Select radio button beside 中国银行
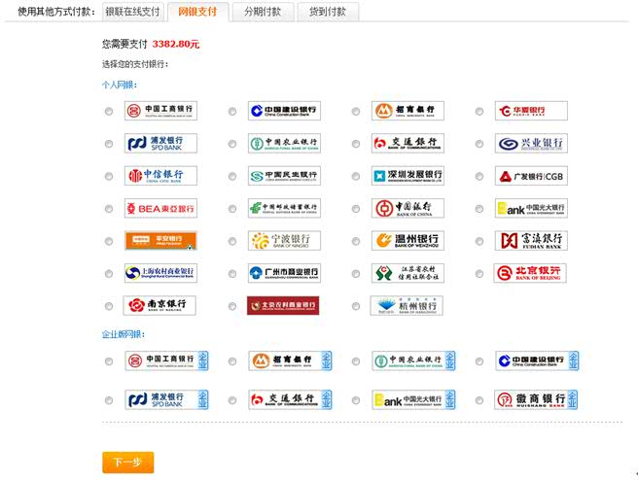 coord(356,209)
